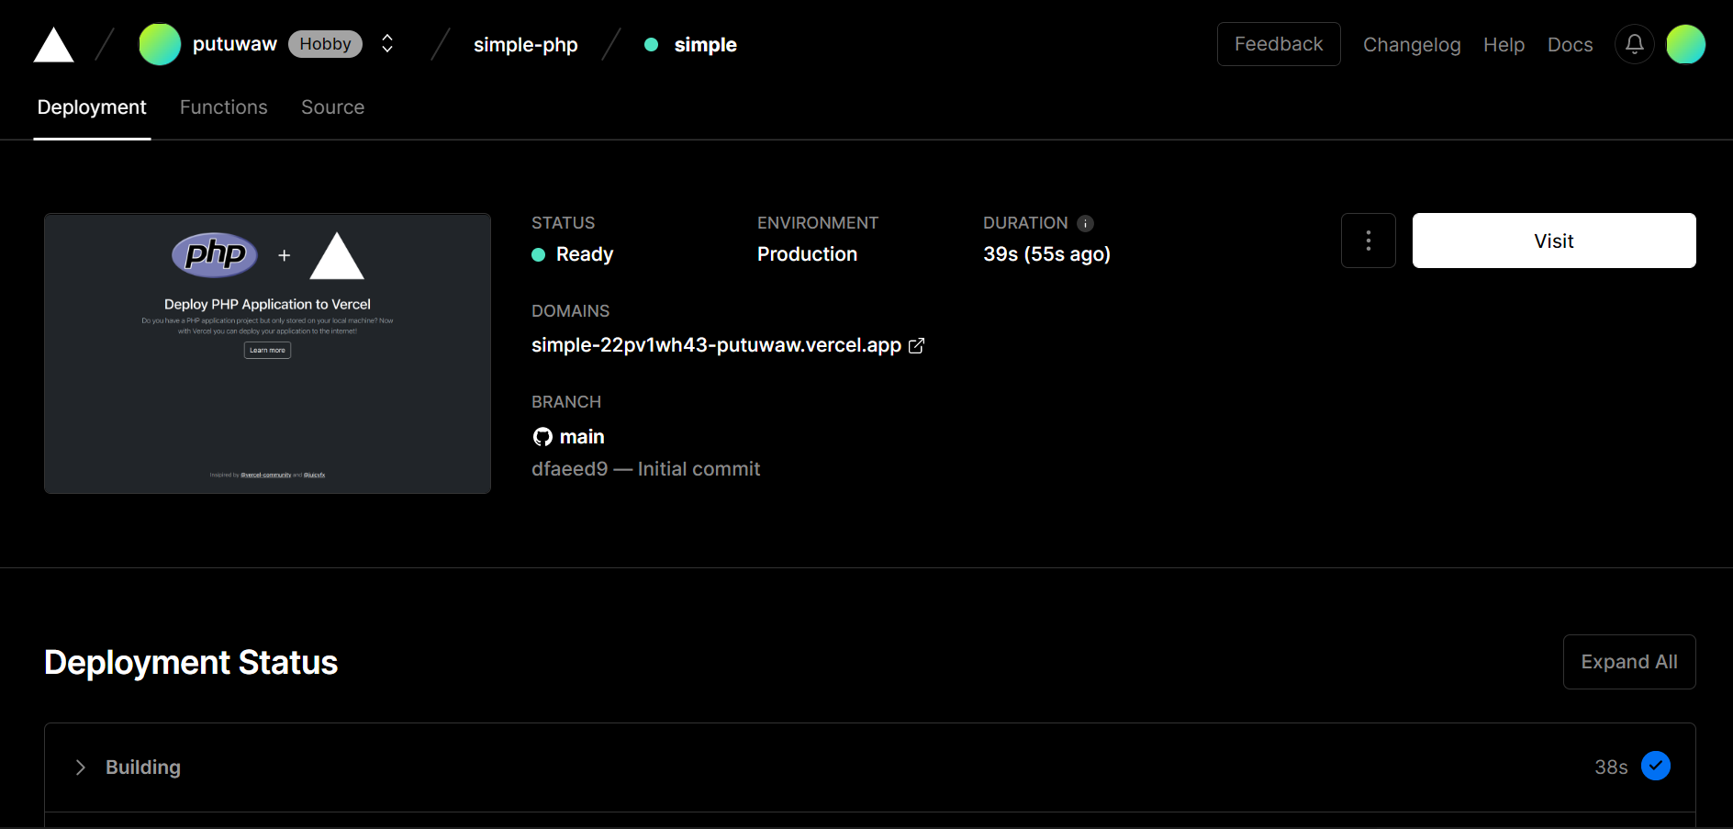Open the Docs link
This screenshot has width=1733, height=829.
coord(1570,44)
